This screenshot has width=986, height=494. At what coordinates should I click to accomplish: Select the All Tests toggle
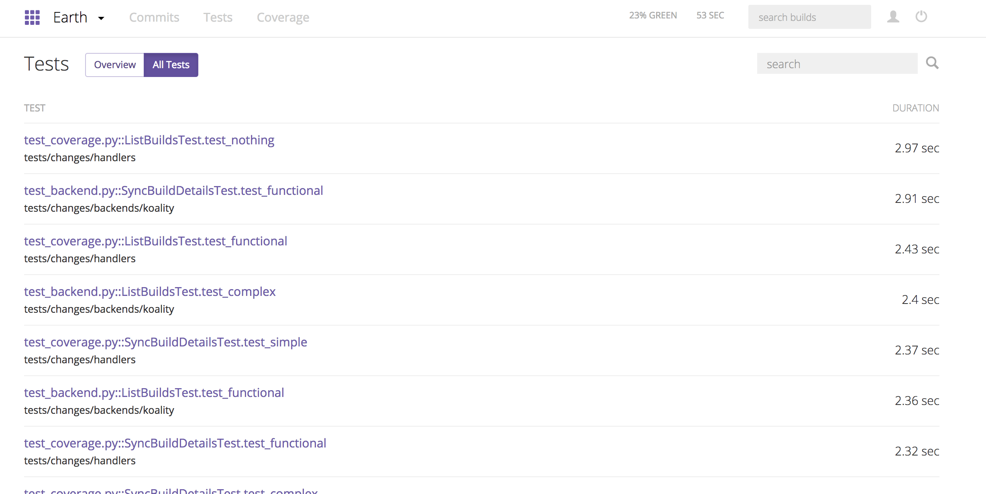[x=171, y=65]
